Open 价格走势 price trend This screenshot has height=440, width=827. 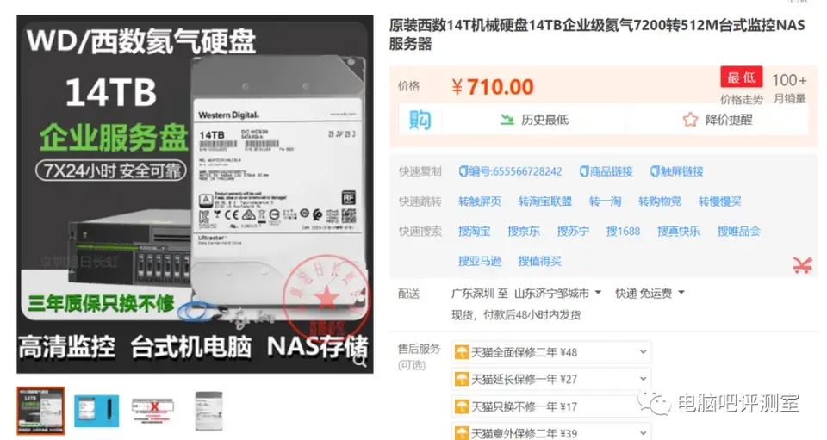click(742, 99)
